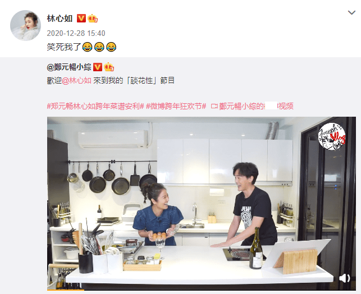Viewport: 361px width, 294px height.
Task: Open hashtag #郑元畅林心如跨年菜谱安利#
Action: click(x=95, y=106)
